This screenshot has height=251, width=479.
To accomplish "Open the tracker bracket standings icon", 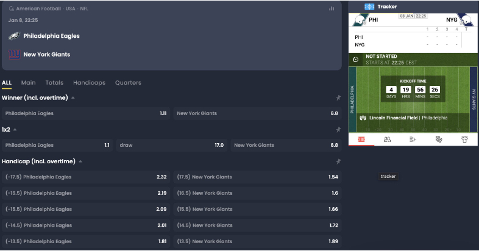I will point(413,140).
